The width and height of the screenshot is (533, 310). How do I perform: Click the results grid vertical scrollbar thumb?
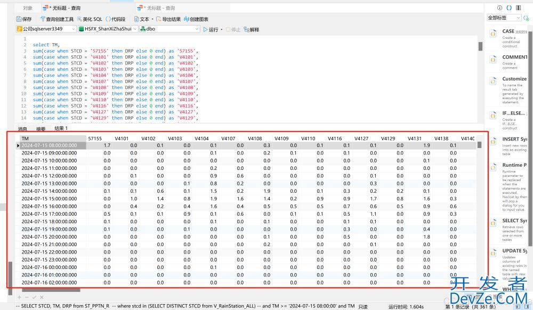[x=479, y=145]
